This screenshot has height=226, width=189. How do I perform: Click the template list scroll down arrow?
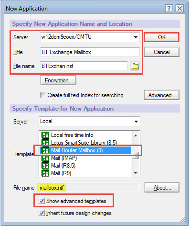pyautogui.click(x=136, y=173)
